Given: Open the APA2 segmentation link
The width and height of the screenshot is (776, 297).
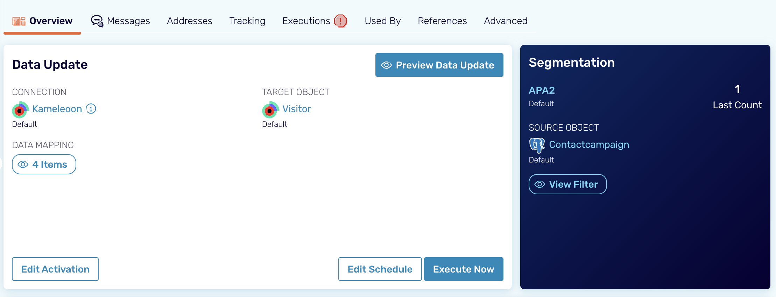Looking at the screenshot, I should (x=542, y=90).
